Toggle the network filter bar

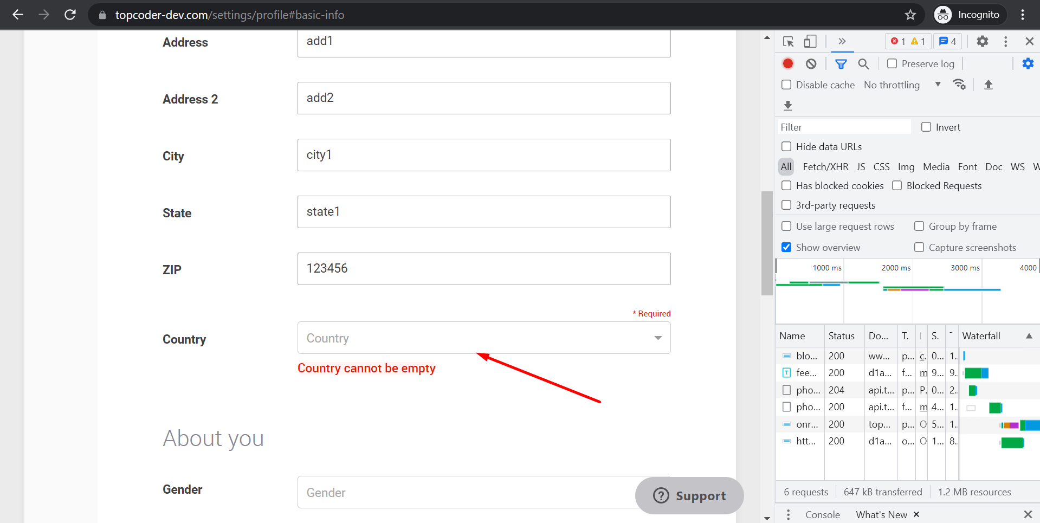click(841, 63)
